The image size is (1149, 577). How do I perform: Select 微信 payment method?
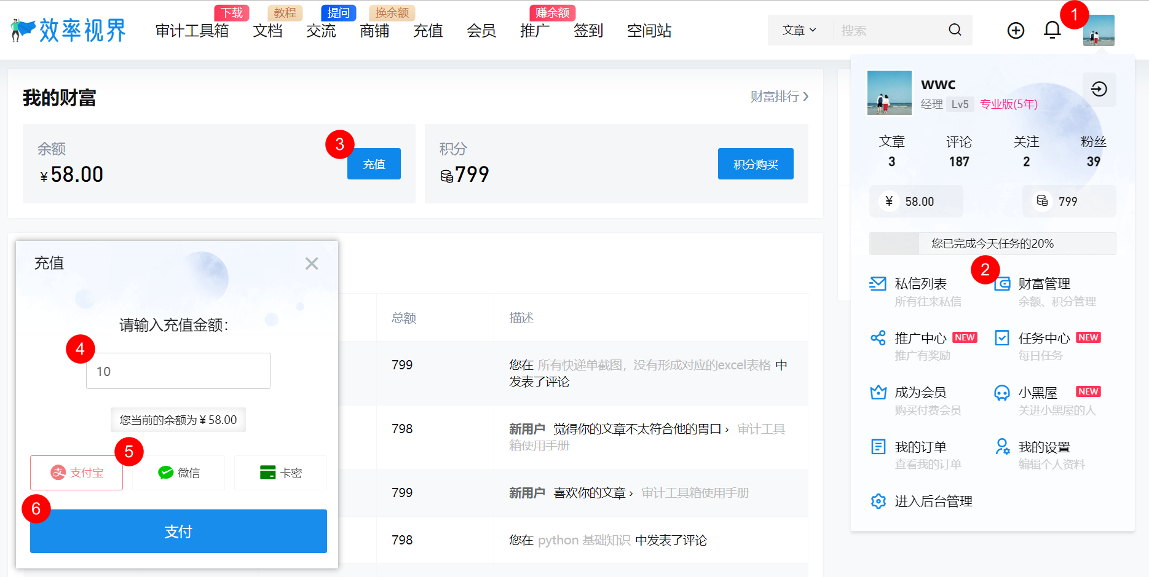pyautogui.click(x=178, y=473)
